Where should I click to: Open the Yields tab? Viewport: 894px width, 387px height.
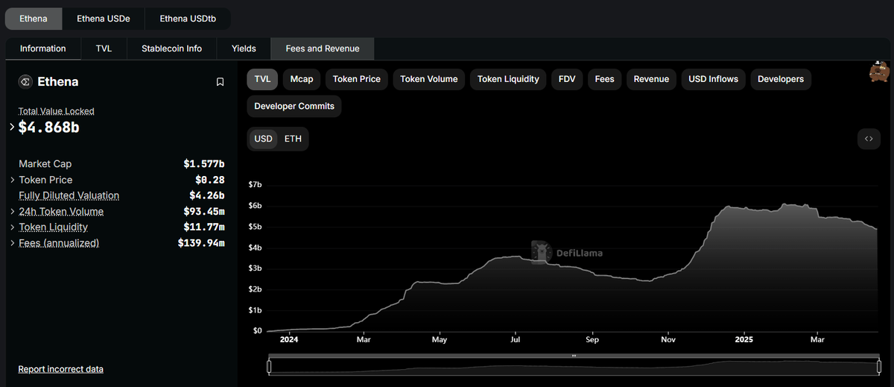(x=244, y=48)
